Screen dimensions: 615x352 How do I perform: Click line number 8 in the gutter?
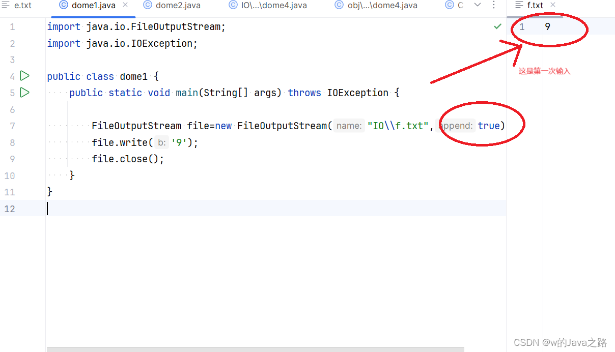click(x=12, y=142)
